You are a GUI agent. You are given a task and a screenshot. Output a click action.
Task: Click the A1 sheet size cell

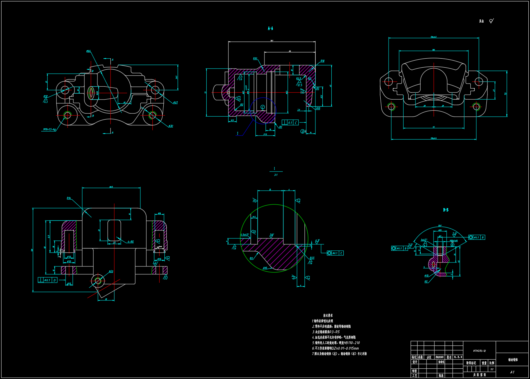click(x=512, y=372)
